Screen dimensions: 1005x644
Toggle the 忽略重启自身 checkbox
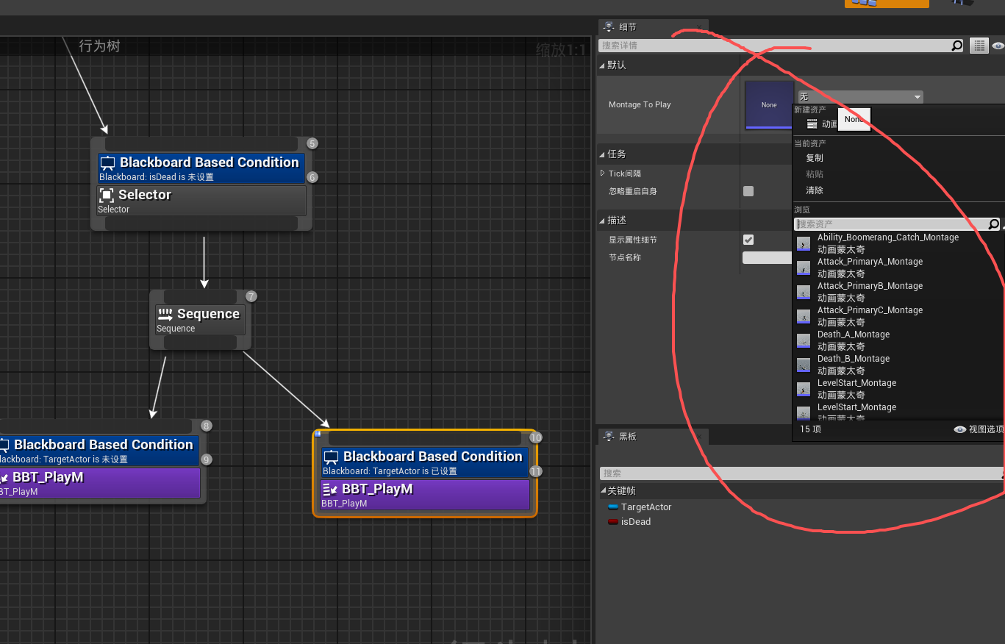click(x=748, y=191)
